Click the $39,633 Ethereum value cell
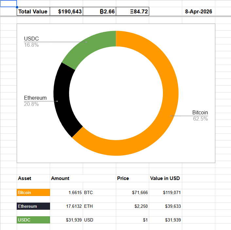 [166, 206]
